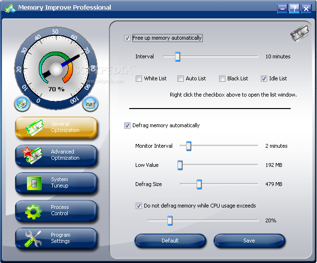Open the General Optimization tab

[x=56, y=127]
